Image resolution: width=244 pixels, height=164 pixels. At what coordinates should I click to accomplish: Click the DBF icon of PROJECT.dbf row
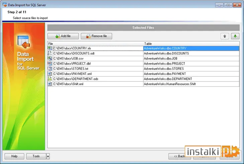[50, 63]
